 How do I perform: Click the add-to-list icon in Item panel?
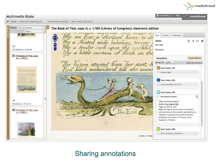(197, 41)
